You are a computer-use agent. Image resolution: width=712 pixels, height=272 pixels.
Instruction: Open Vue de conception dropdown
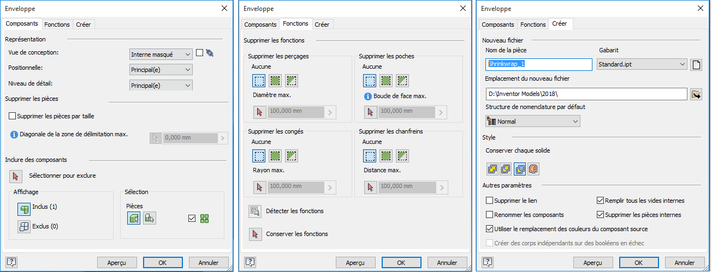161,55
